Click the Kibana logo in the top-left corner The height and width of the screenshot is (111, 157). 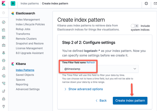coord(4,4)
